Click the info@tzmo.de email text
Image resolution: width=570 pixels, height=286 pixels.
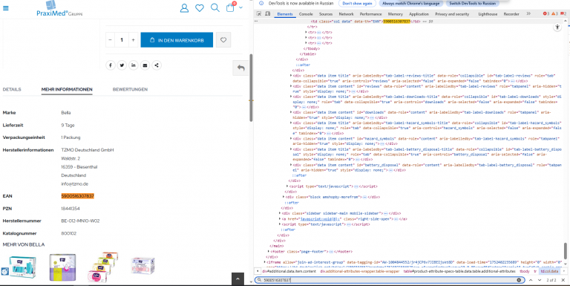tap(74, 183)
